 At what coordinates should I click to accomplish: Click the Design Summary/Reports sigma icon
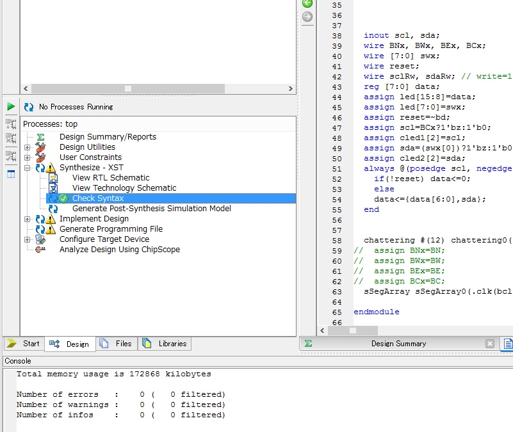(40, 137)
